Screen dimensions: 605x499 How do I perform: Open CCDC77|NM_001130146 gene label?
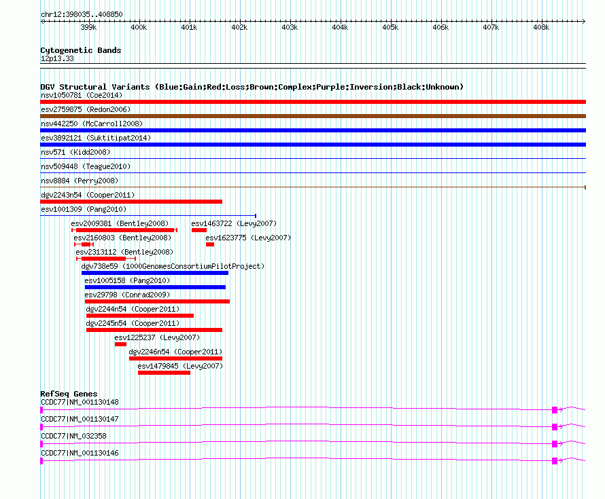pyautogui.click(x=80, y=453)
